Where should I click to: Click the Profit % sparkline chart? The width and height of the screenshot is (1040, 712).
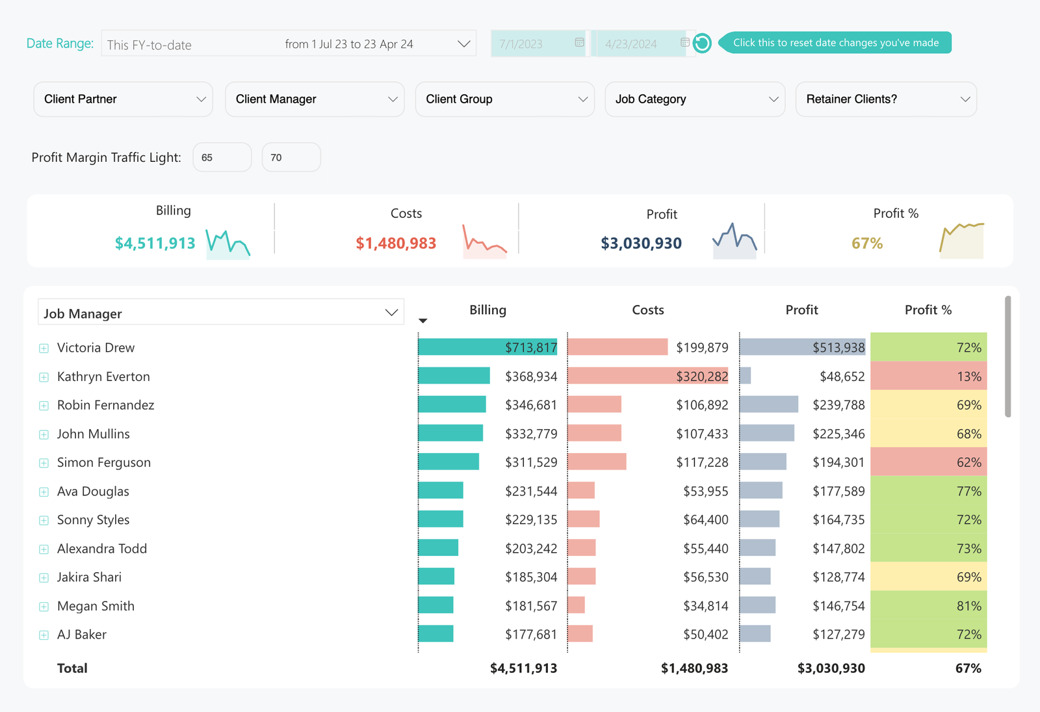(961, 241)
